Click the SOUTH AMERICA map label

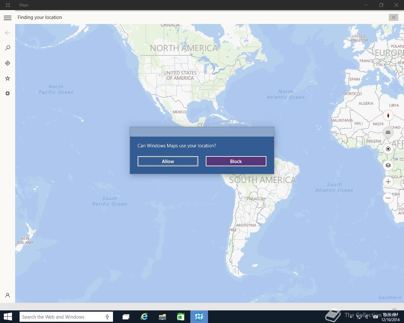pos(263,180)
